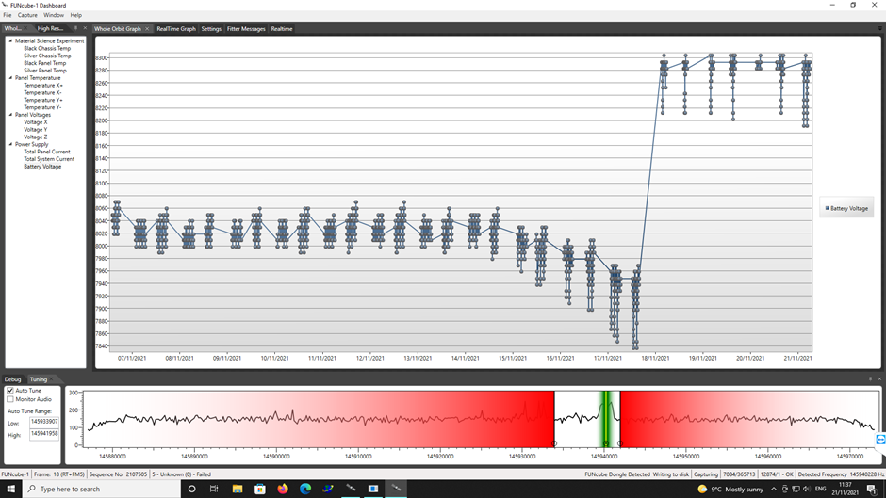Collapse the Power Supply tree group
The width and height of the screenshot is (886, 498).
[10, 145]
